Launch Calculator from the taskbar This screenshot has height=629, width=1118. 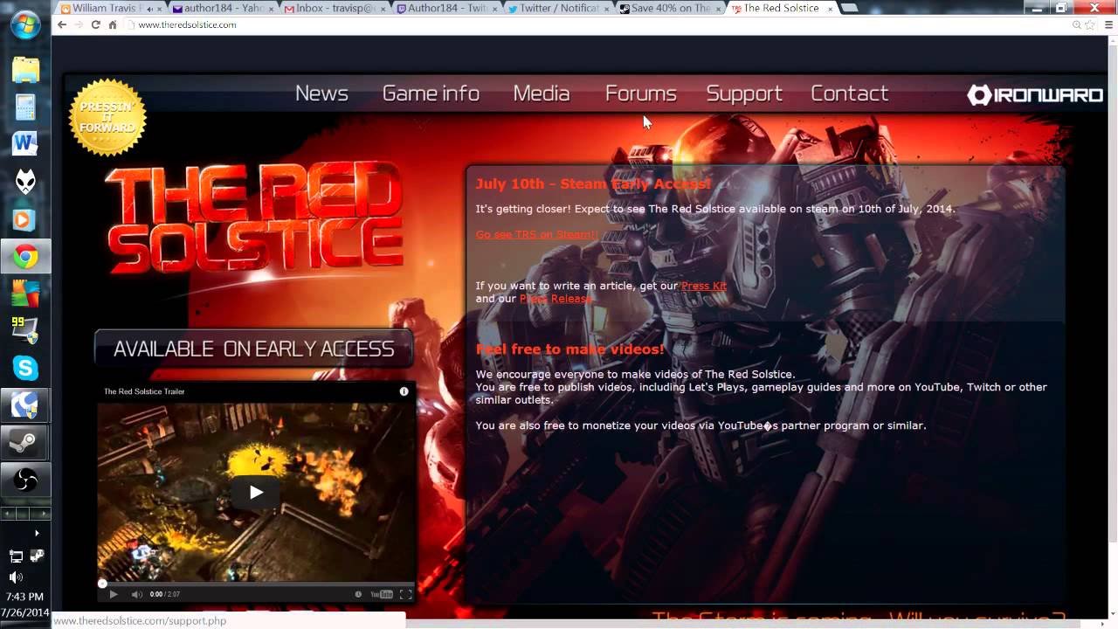pos(25,107)
